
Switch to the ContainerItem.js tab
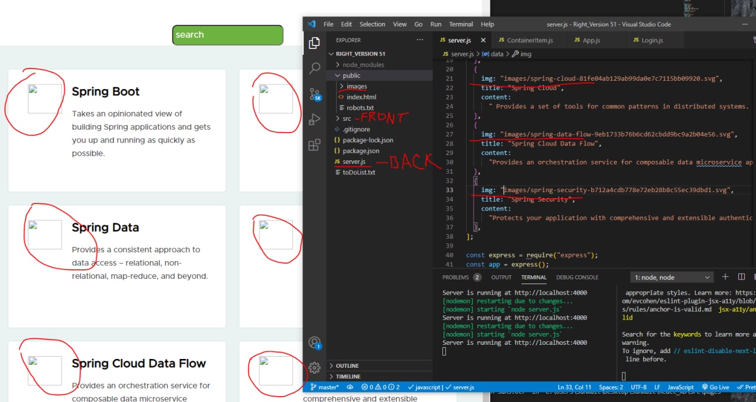tap(528, 40)
